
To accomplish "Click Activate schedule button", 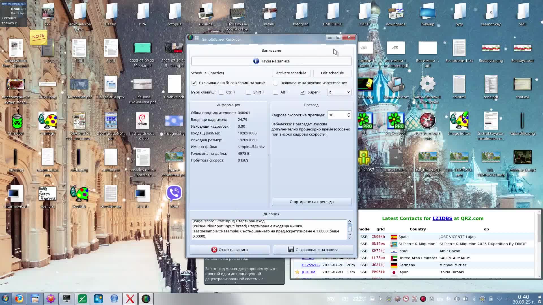I will 291,73.
